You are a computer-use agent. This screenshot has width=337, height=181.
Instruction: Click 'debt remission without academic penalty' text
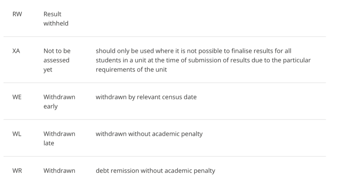click(x=155, y=171)
